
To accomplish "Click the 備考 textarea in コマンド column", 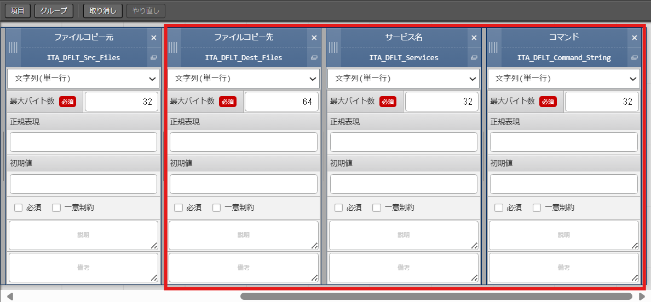I will pos(564,268).
